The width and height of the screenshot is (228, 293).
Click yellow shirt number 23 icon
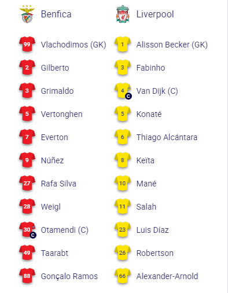click(x=123, y=229)
